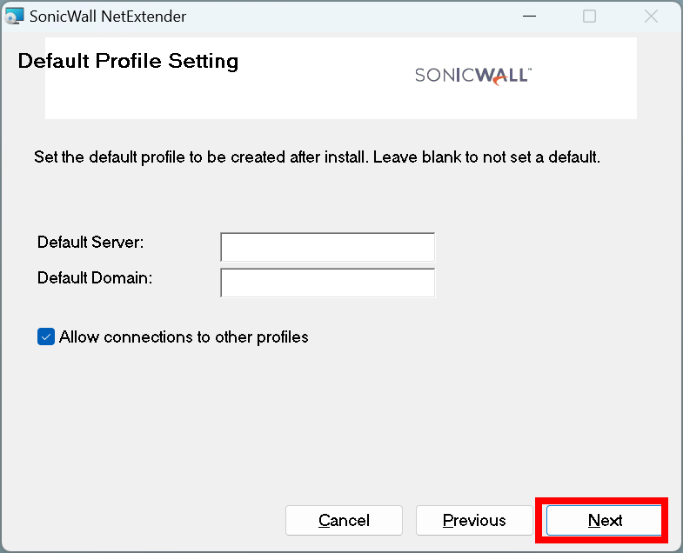Click the SonicWall logo image
The width and height of the screenshot is (683, 553).
coord(473,76)
